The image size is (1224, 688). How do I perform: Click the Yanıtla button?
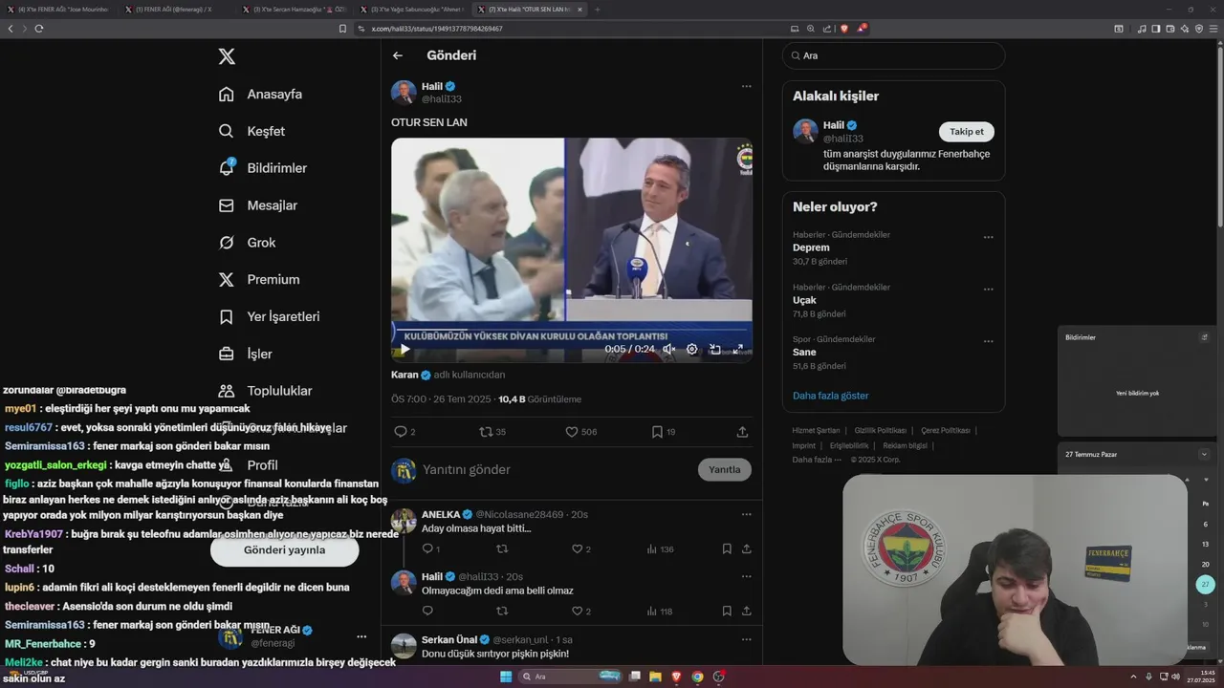tap(725, 469)
